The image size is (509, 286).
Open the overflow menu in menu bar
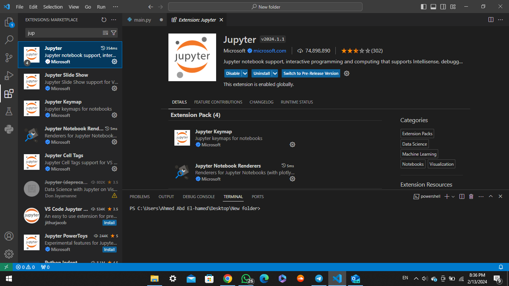116,7
